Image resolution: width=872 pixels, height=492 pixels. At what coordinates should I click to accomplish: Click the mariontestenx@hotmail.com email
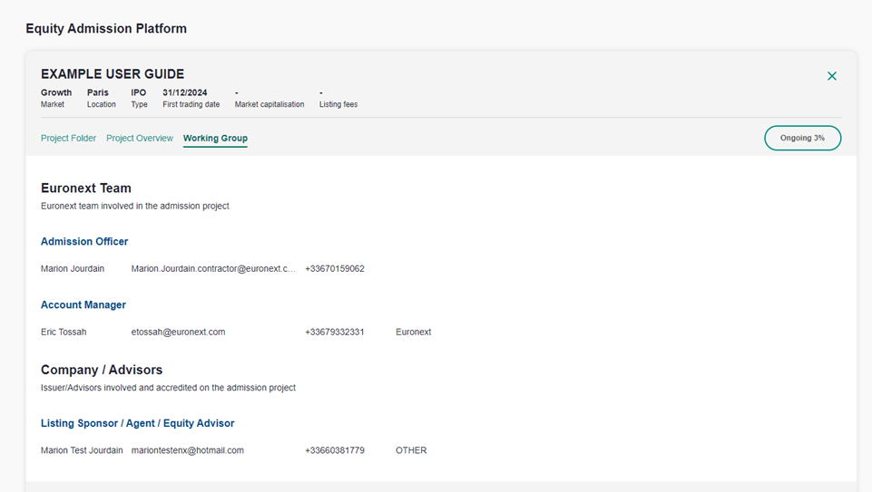188,450
